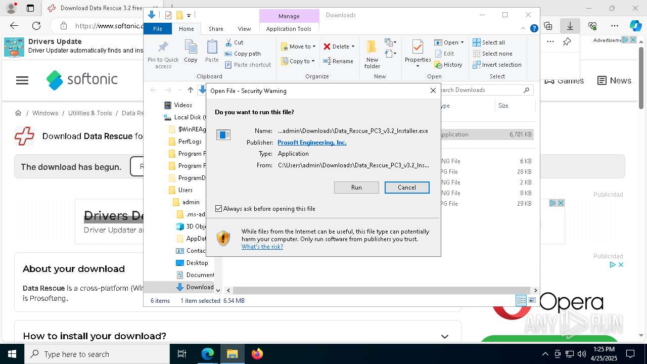Expand How to install your download section
The image size is (647, 364).
click(444, 336)
